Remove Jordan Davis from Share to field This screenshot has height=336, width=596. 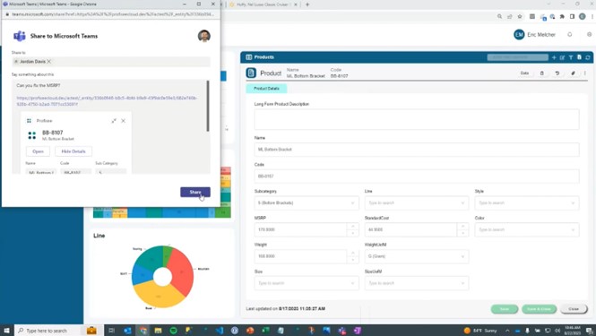(x=49, y=61)
